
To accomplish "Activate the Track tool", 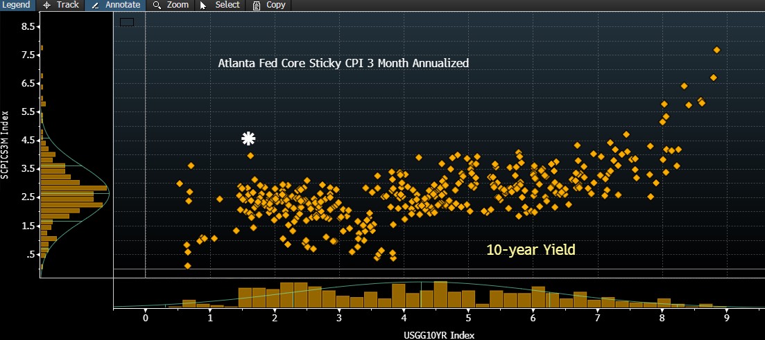I will pos(60,5).
